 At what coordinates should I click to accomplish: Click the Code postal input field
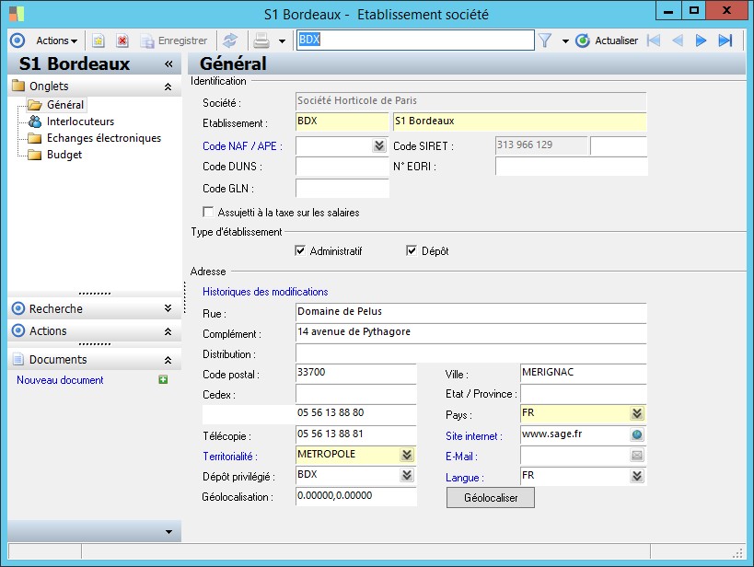point(355,374)
